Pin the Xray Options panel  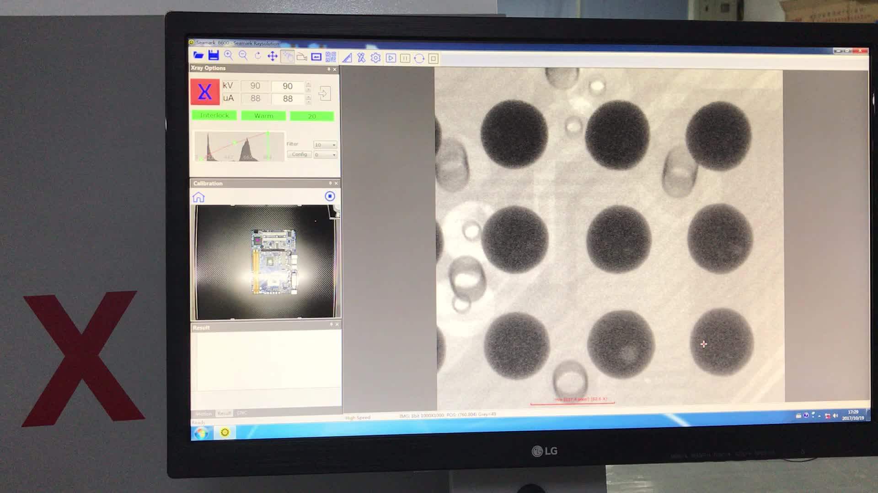(x=329, y=69)
